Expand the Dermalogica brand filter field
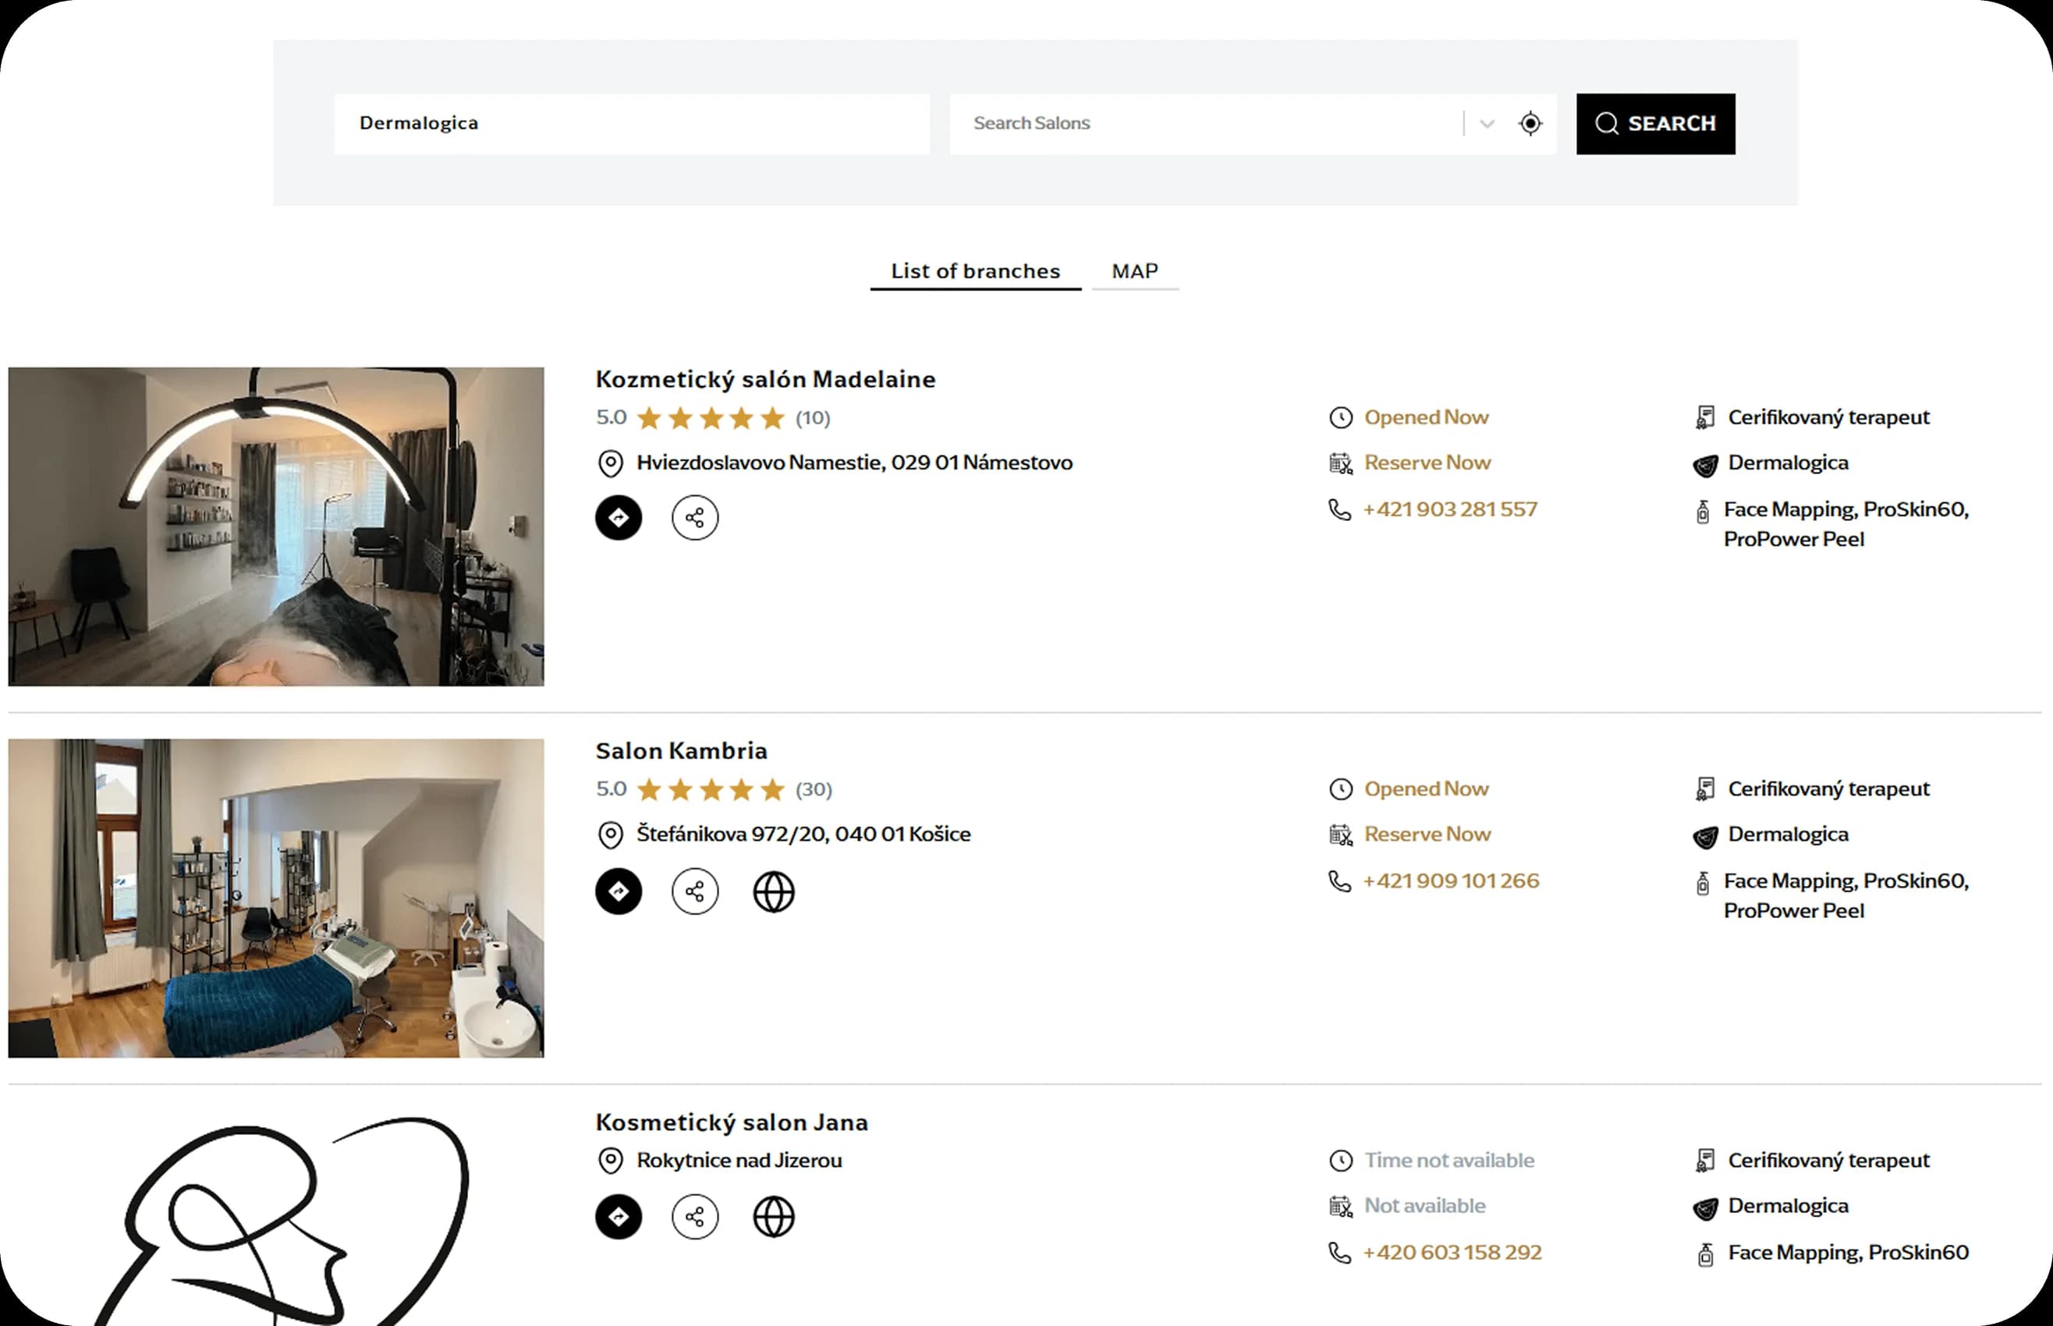Image resolution: width=2053 pixels, height=1326 pixels. click(x=633, y=123)
